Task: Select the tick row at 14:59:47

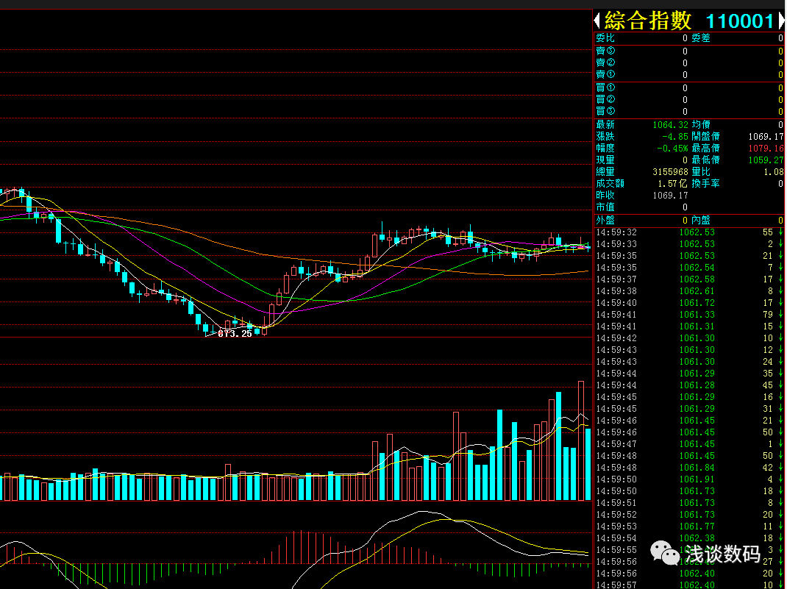Action: 690,445
